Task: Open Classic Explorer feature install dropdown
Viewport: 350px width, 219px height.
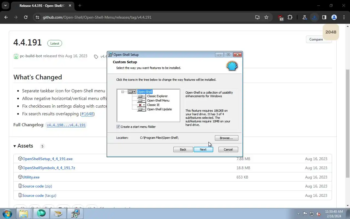Action: [141, 96]
